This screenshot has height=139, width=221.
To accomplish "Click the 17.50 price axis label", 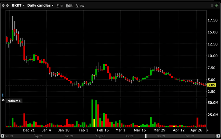I will 213,20.
